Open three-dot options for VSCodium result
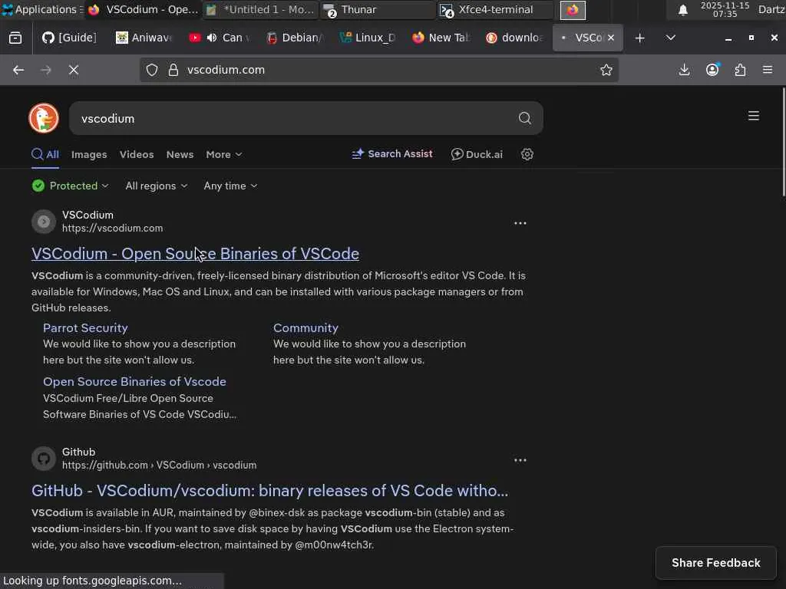786x589 pixels. click(x=520, y=223)
